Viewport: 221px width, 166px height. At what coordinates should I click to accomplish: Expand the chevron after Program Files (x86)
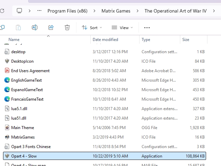pos(94,11)
